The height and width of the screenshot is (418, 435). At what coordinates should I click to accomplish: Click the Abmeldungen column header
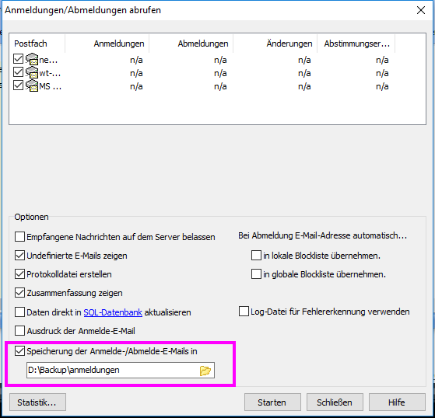click(191, 44)
